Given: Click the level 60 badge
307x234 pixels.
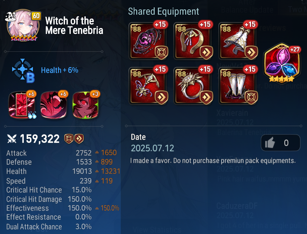Looking at the screenshot, I should click(36, 16).
